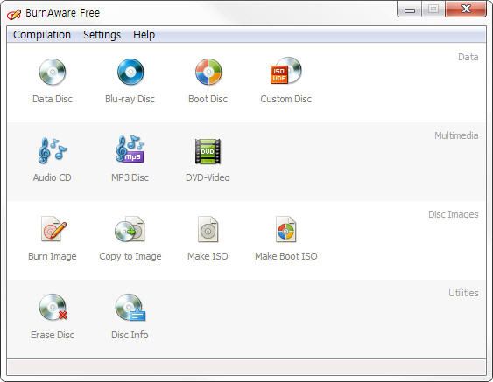Create an Audio CD project
The width and height of the screenshot is (493, 382).
pyautogui.click(x=53, y=159)
